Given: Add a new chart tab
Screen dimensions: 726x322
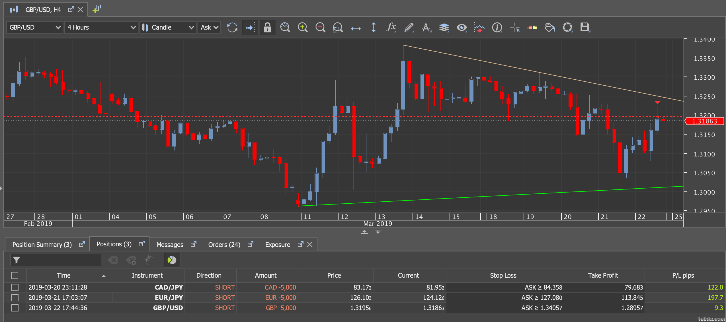Looking at the screenshot, I should [x=97, y=9].
